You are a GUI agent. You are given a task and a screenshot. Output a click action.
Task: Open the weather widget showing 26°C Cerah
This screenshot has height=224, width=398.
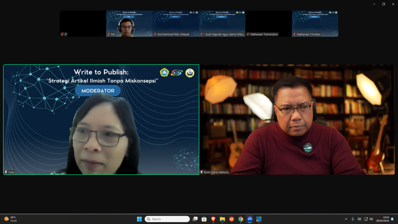(11, 219)
